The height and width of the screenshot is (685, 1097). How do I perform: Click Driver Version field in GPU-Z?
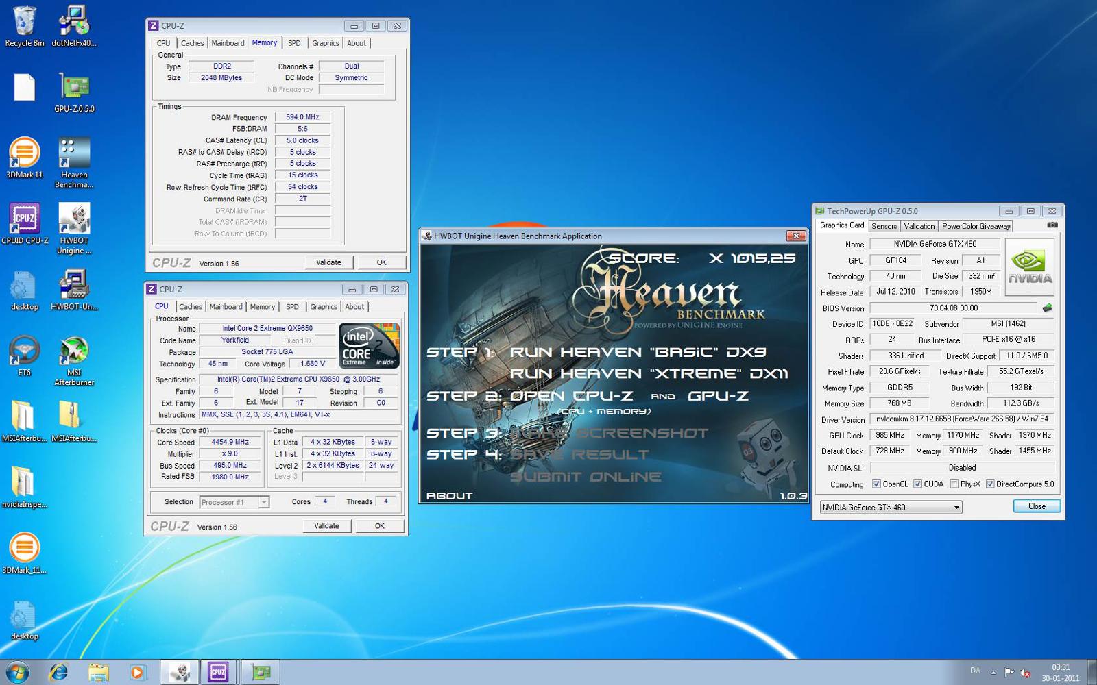coord(961,419)
